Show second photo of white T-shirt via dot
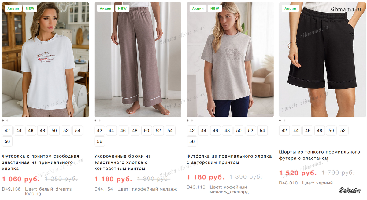The width and height of the screenshot is (367, 200). tap(7, 120)
